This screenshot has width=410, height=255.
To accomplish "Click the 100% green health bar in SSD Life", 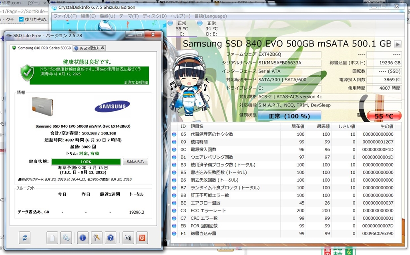I will [x=86, y=162].
